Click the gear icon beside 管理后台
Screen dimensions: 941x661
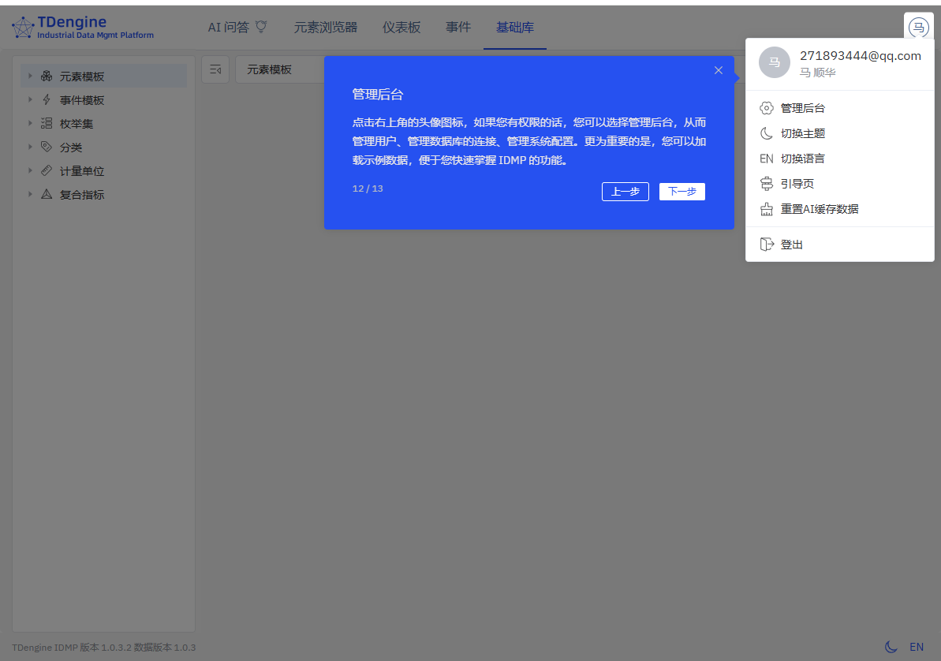tap(767, 108)
